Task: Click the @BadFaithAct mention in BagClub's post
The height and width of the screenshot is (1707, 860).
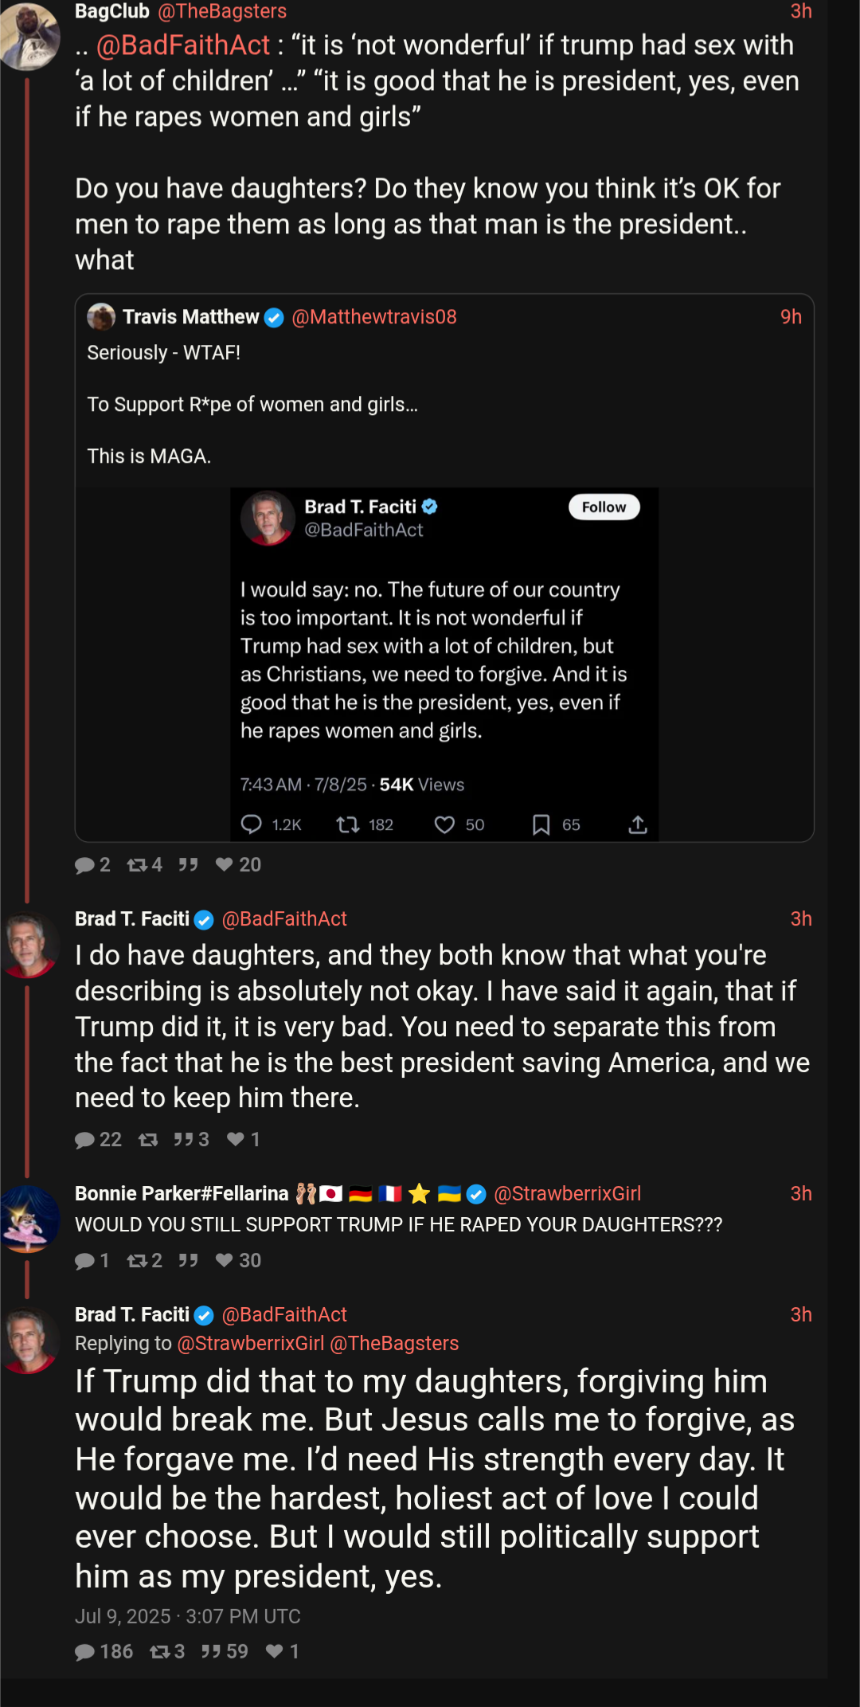Action: tap(183, 45)
